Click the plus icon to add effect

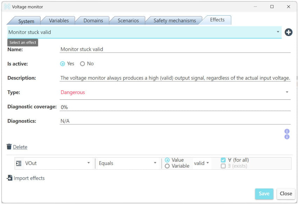coord(288,32)
